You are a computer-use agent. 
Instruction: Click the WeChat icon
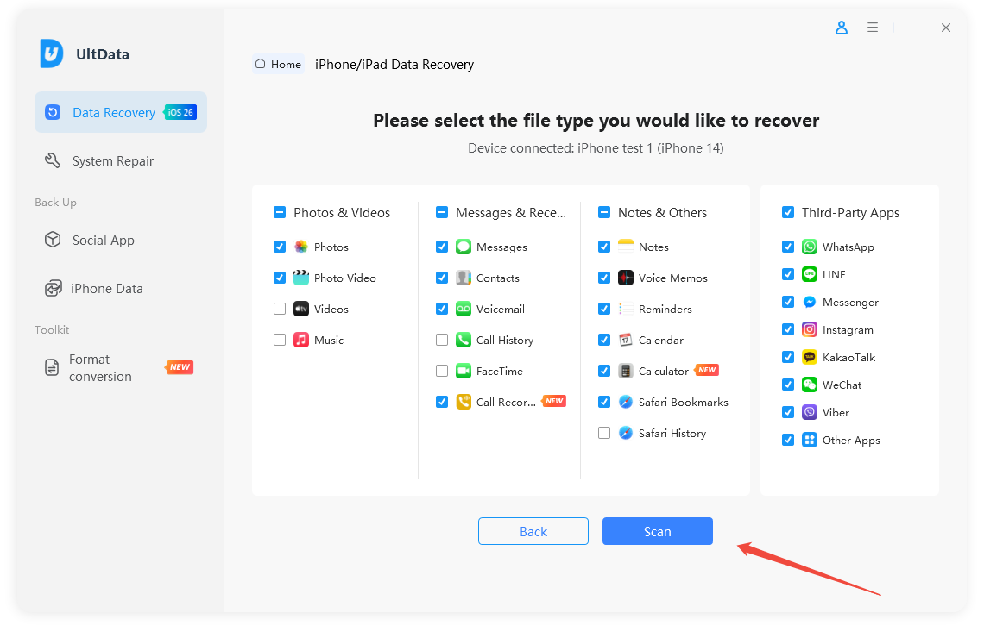pos(810,385)
